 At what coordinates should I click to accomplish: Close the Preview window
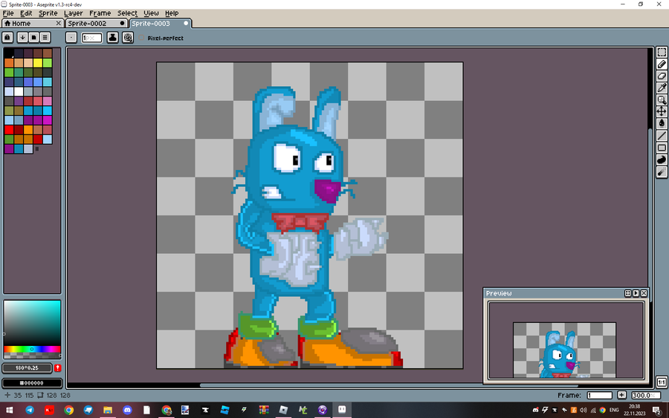[x=644, y=293]
